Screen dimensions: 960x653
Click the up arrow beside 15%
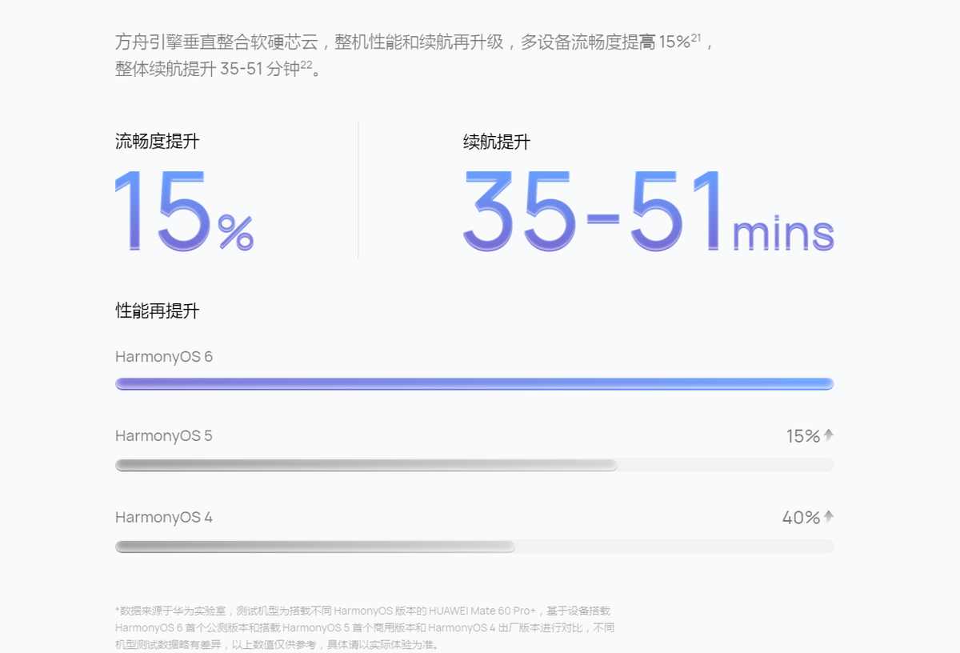tap(829, 435)
